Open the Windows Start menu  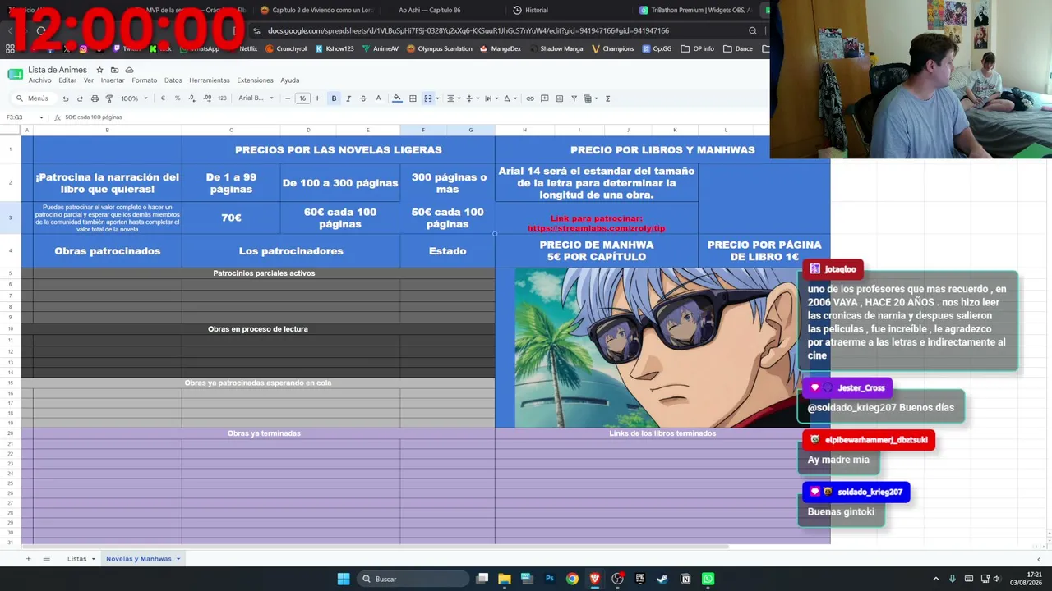click(x=344, y=579)
